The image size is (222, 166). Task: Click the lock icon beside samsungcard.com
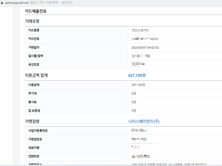(x=2, y=3)
